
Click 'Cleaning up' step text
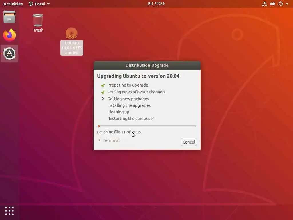pyautogui.click(x=118, y=112)
